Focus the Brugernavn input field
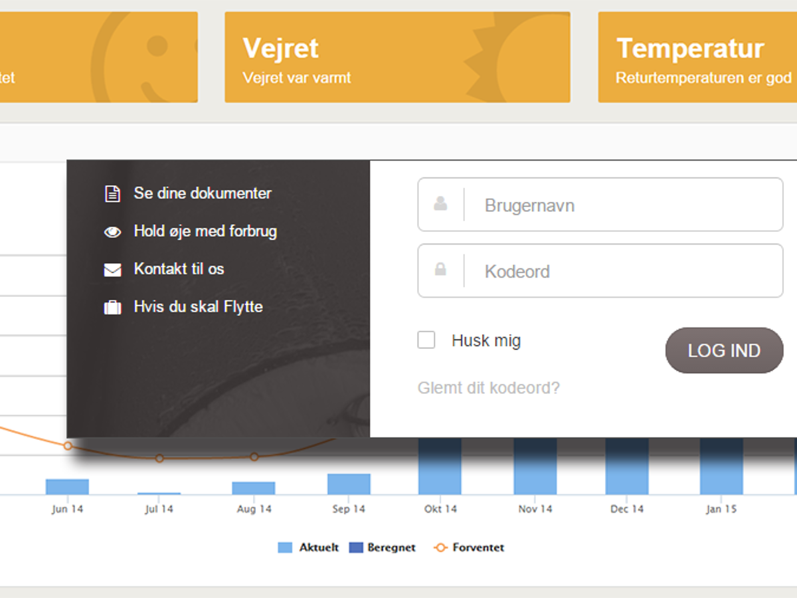 pyautogui.click(x=621, y=205)
